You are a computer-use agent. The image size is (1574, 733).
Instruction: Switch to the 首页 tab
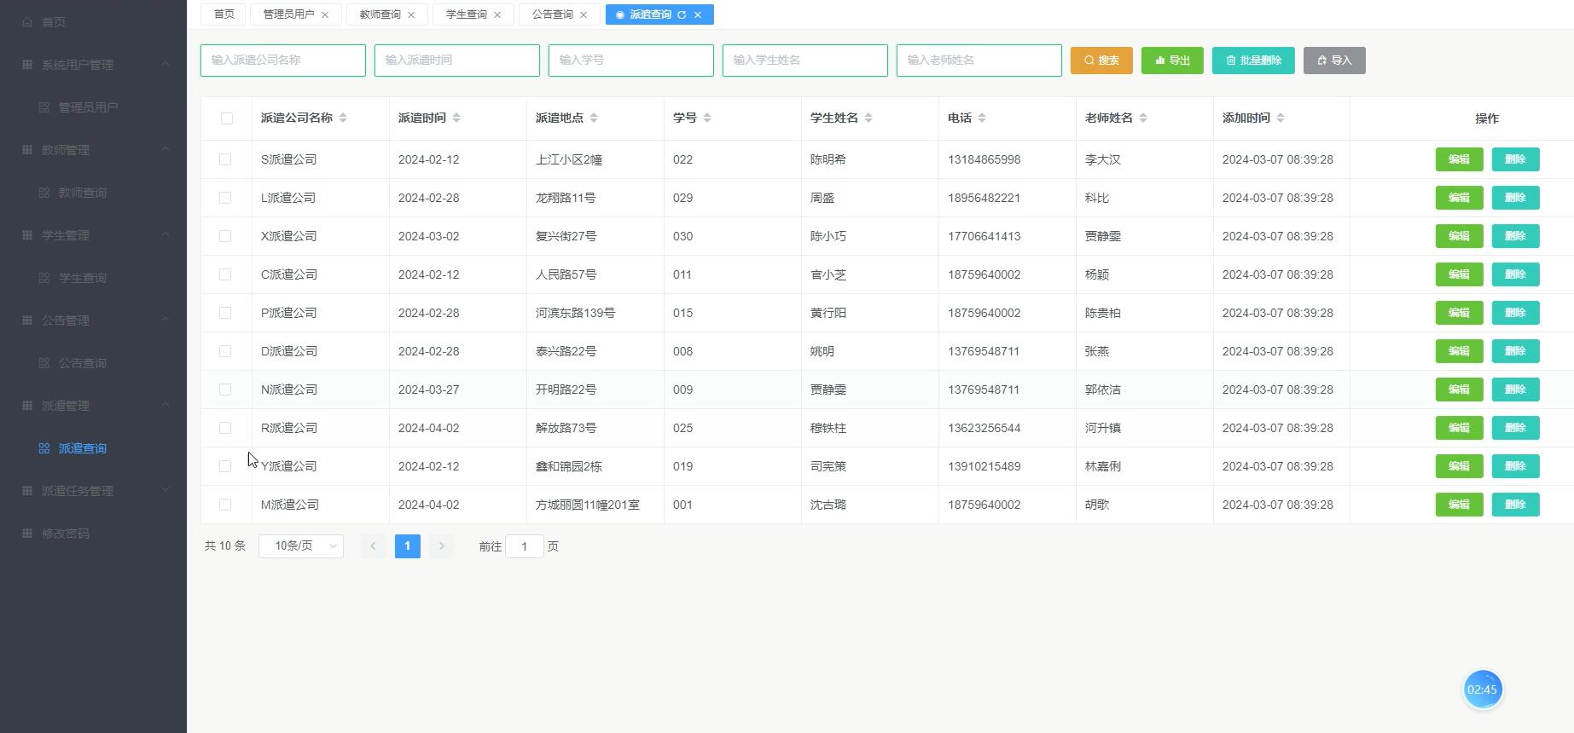pos(224,14)
